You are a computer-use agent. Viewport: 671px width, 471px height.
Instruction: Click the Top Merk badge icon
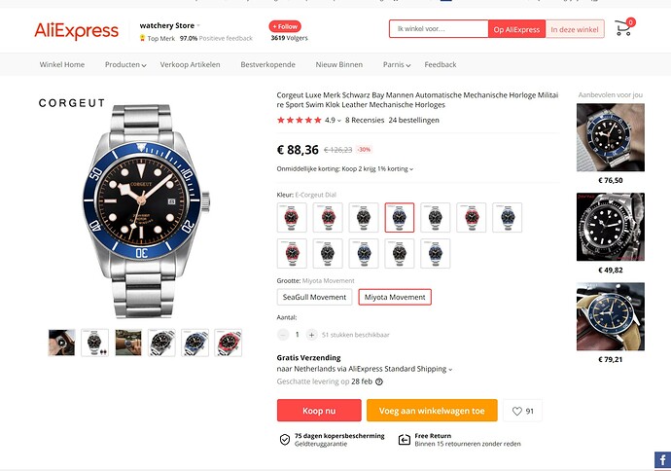(143, 38)
